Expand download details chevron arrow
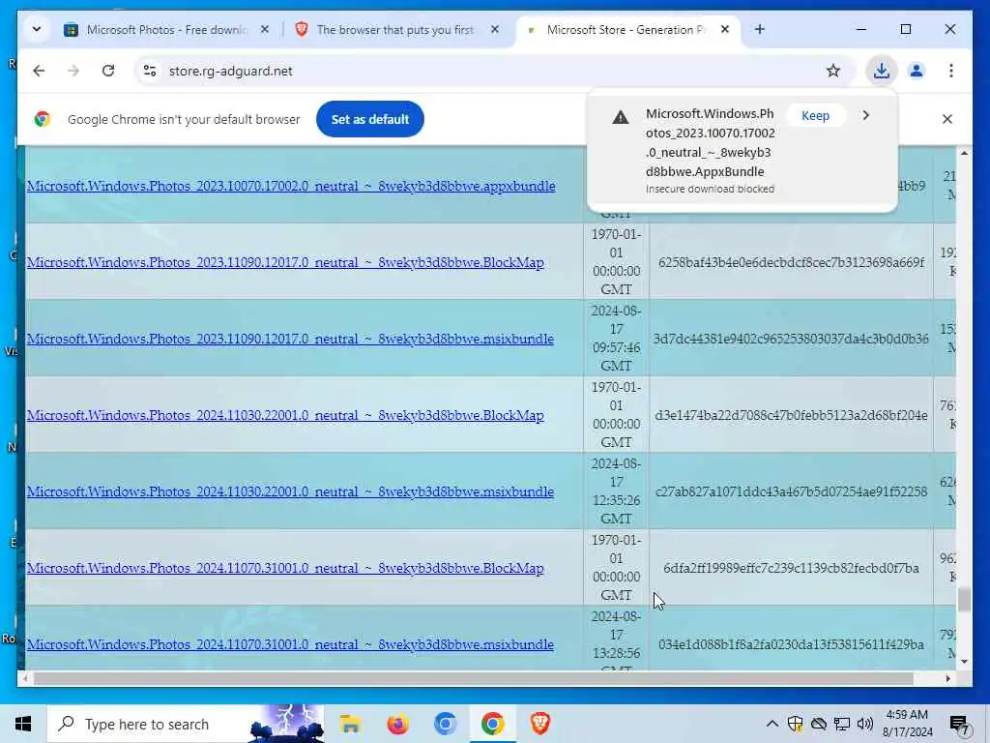 click(865, 116)
